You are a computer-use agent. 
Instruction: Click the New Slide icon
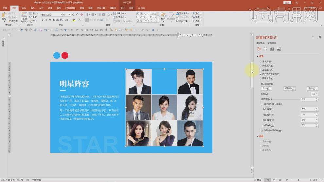coord(24,15)
